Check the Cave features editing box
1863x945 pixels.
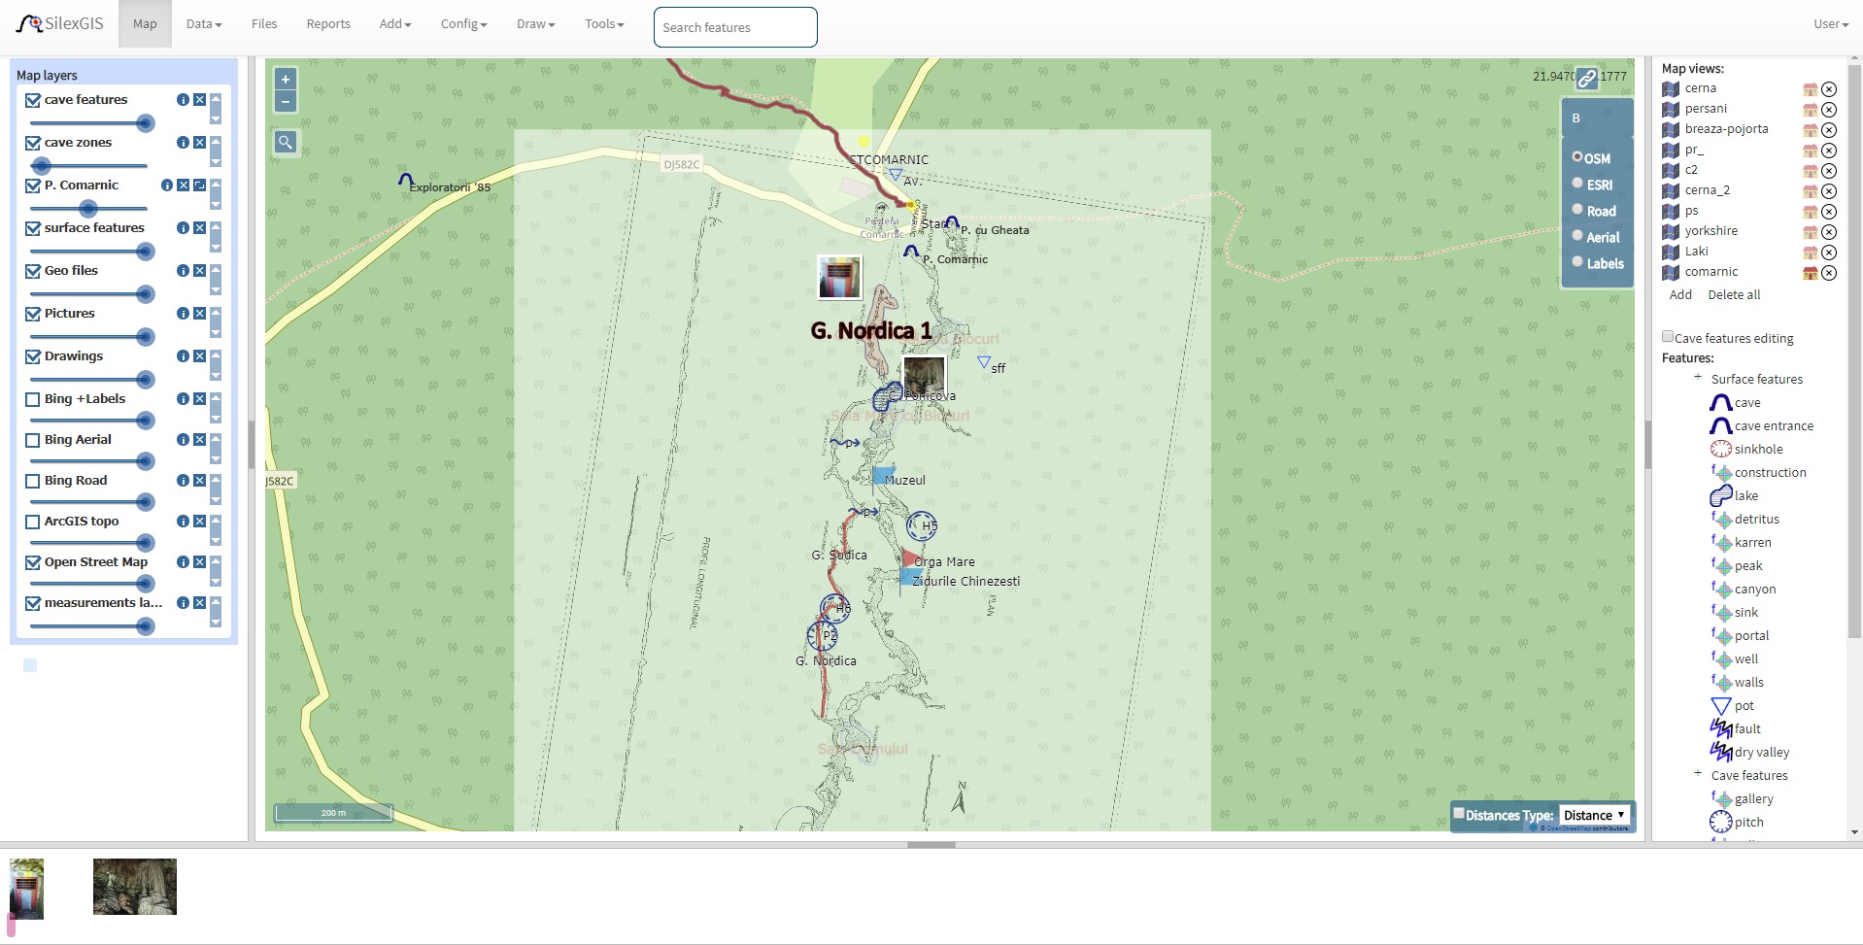coord(1668,337)
